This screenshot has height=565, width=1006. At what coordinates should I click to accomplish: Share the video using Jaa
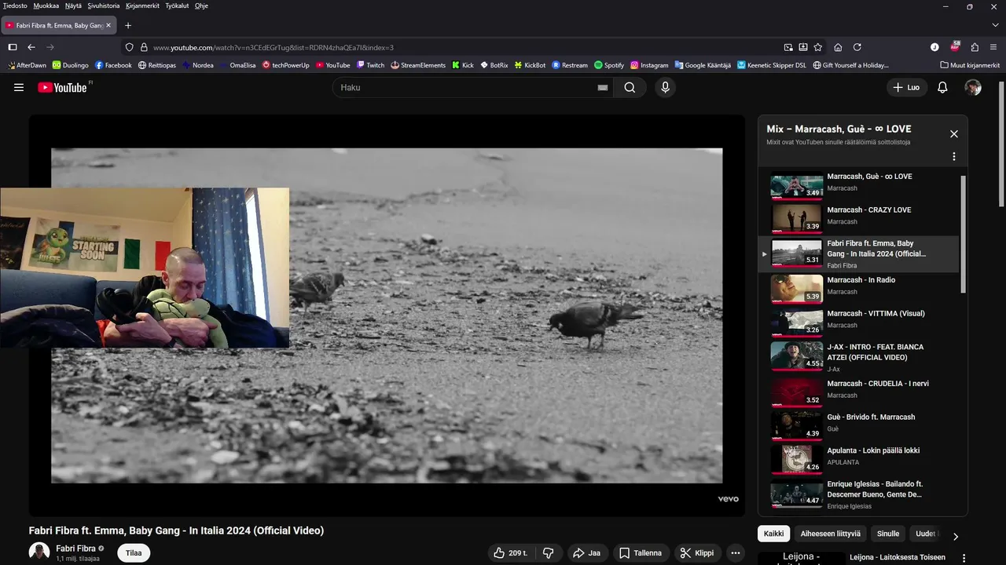click(587, 553)
